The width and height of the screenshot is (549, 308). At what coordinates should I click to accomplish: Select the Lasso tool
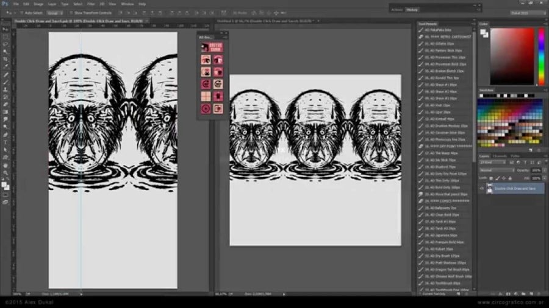click(5, 44)
